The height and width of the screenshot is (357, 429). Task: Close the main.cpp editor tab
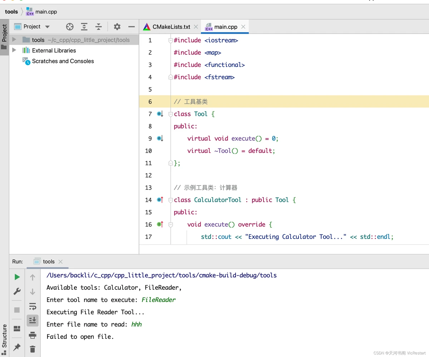(243, 27)
